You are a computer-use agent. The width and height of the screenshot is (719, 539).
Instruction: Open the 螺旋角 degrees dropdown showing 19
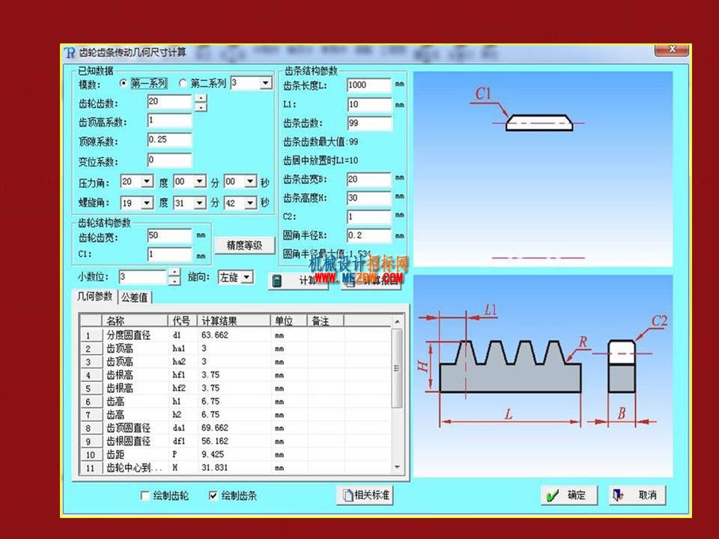pos(147,203)
